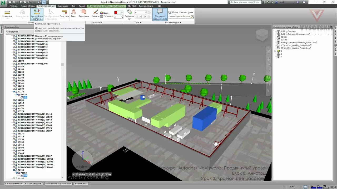The image size is (337, 189).
Task: Open the Главная ribbon tab
Action: click(x=13, y=6)
